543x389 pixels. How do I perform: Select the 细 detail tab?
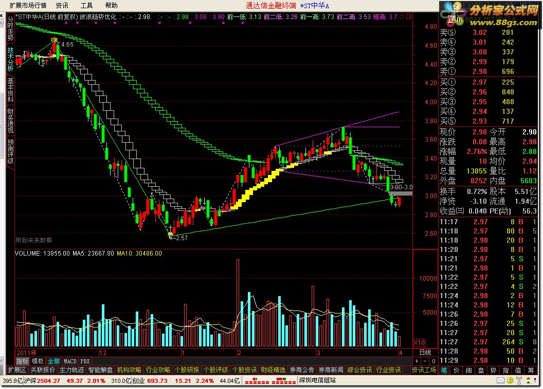point(469,371)
